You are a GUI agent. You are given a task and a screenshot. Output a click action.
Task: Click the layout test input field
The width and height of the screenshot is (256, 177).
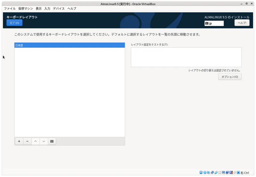click(186, 57)
